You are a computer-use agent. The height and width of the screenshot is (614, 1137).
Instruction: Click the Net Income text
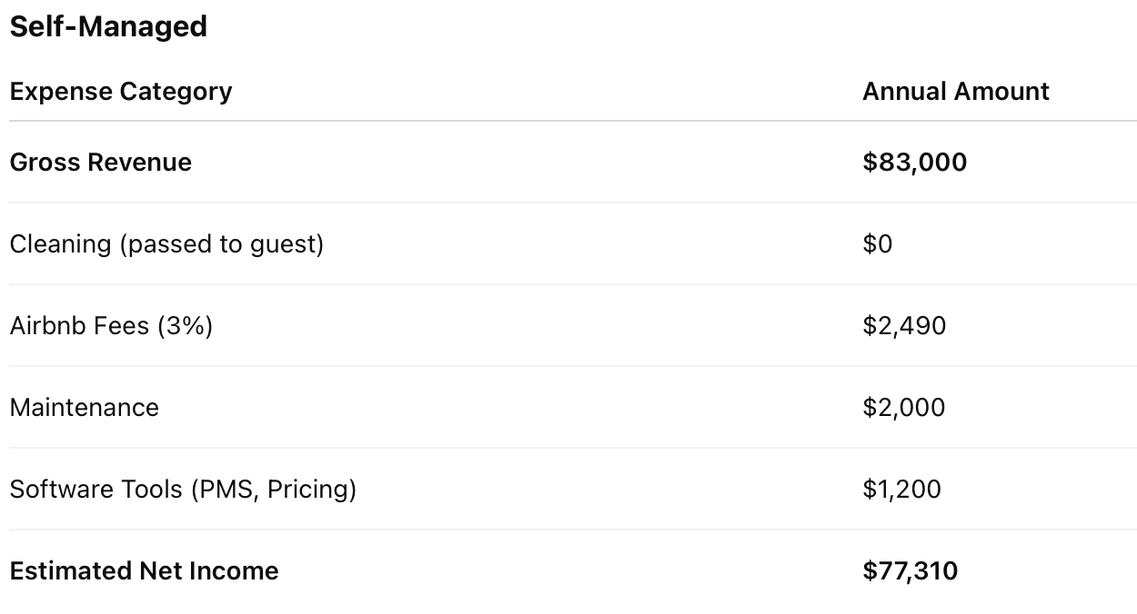208,571
